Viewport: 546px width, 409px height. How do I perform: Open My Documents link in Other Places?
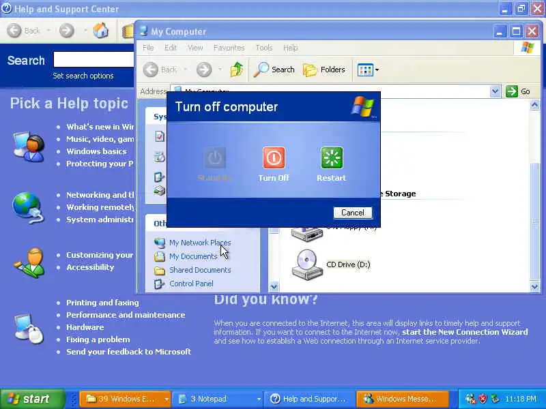[x=193, y=256]
